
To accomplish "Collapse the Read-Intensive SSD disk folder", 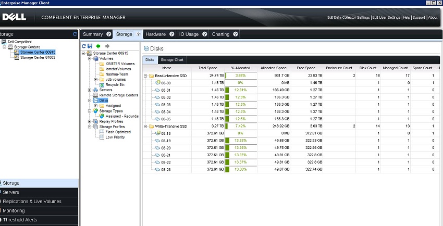I will (145, 76).
